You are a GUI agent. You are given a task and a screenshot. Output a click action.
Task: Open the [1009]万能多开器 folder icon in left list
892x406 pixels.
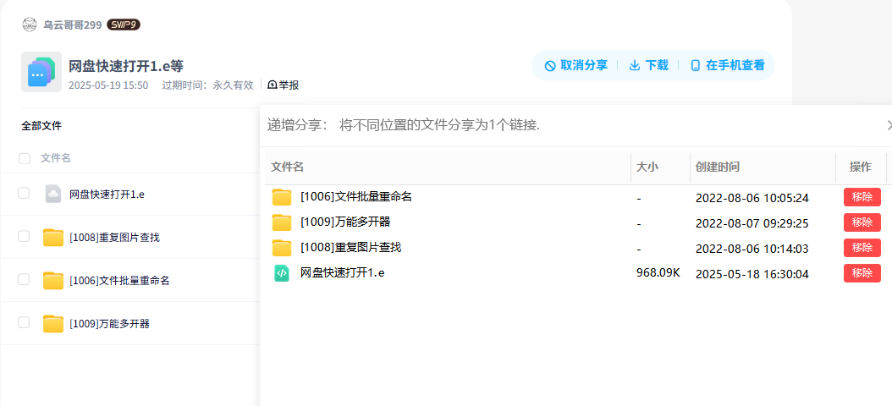(53, 324)
